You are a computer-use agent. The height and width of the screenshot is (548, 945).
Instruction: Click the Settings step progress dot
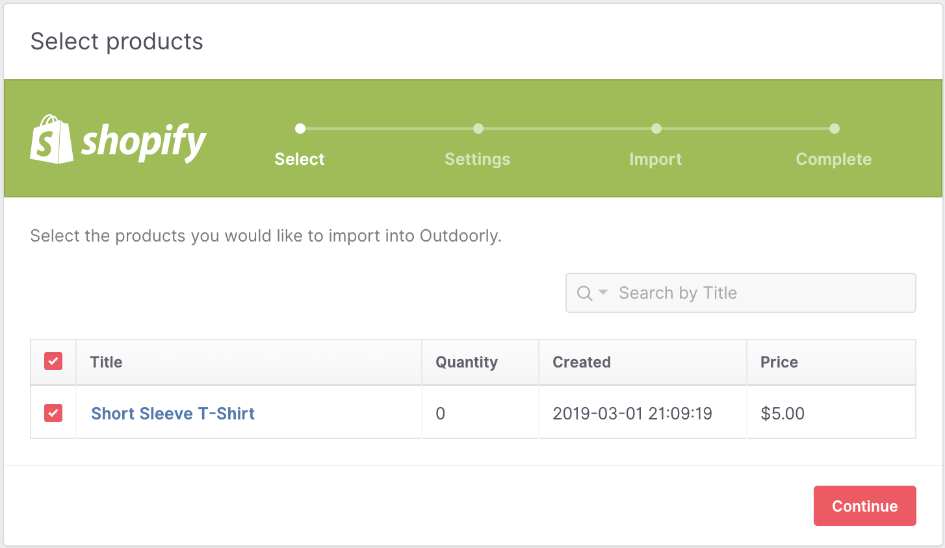coord(478,129)
